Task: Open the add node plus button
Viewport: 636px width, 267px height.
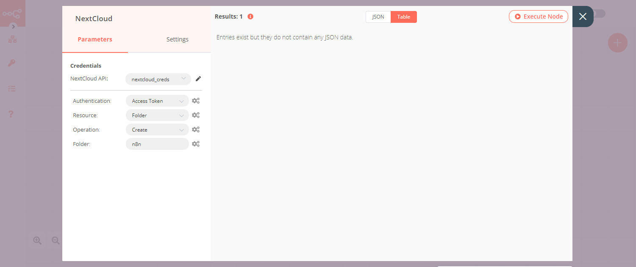Action: click(x=617, y=43)
